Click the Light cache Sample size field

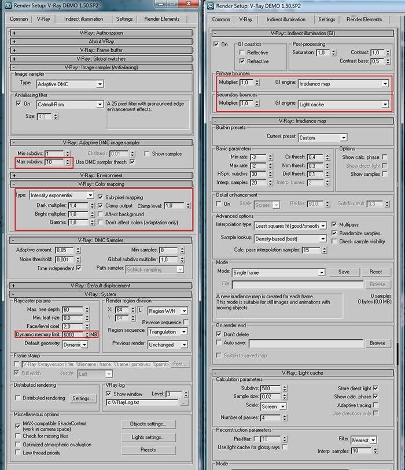270,397
